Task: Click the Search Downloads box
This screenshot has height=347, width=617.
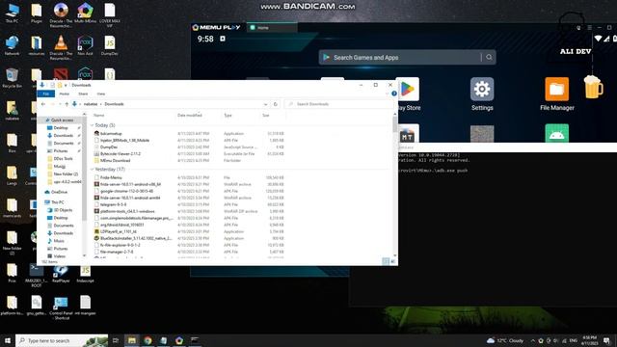Action: tap(339, 104)
